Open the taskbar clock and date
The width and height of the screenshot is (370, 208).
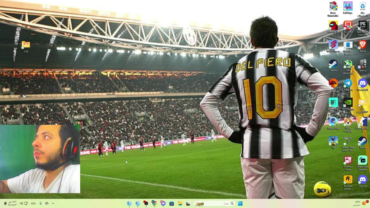coord(12,203)
